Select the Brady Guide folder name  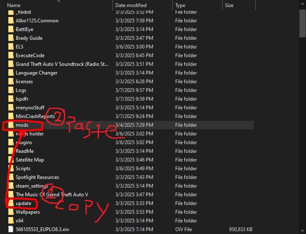[x=29, y=38]
